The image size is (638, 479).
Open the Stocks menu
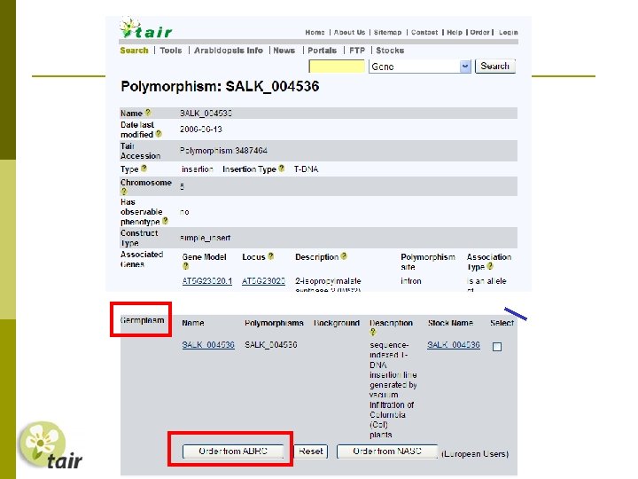coord(390,51)
